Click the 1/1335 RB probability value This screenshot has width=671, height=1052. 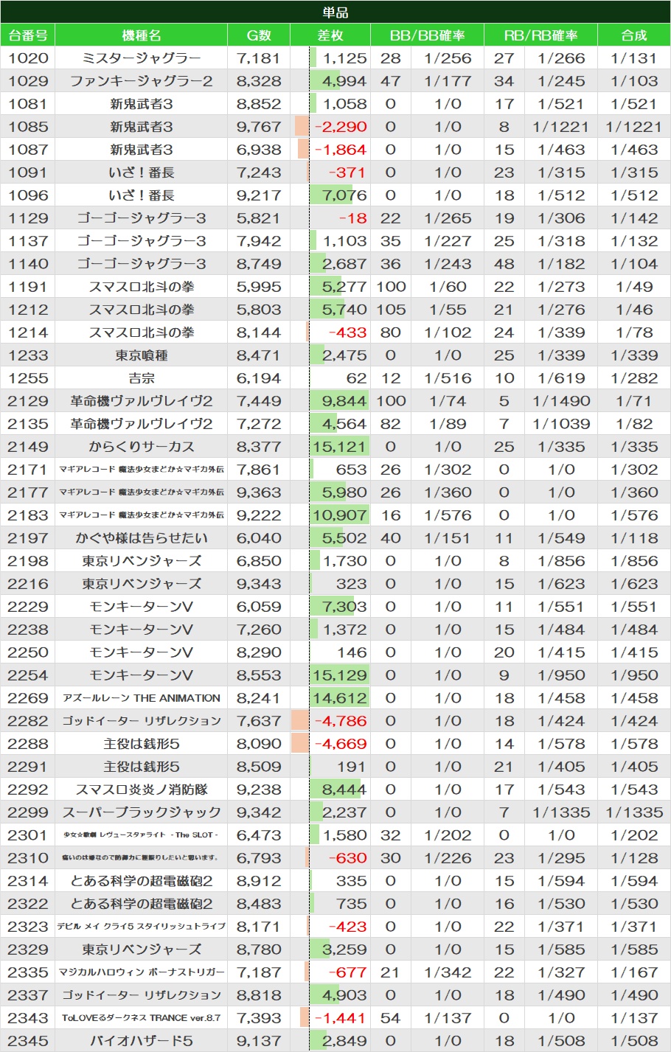[x=561, y=812]
